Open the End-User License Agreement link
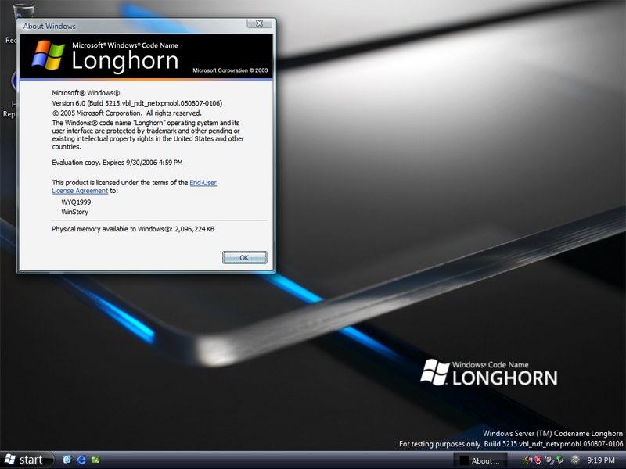626x469 pixels. pyautogui.click(x=203, y=183)
